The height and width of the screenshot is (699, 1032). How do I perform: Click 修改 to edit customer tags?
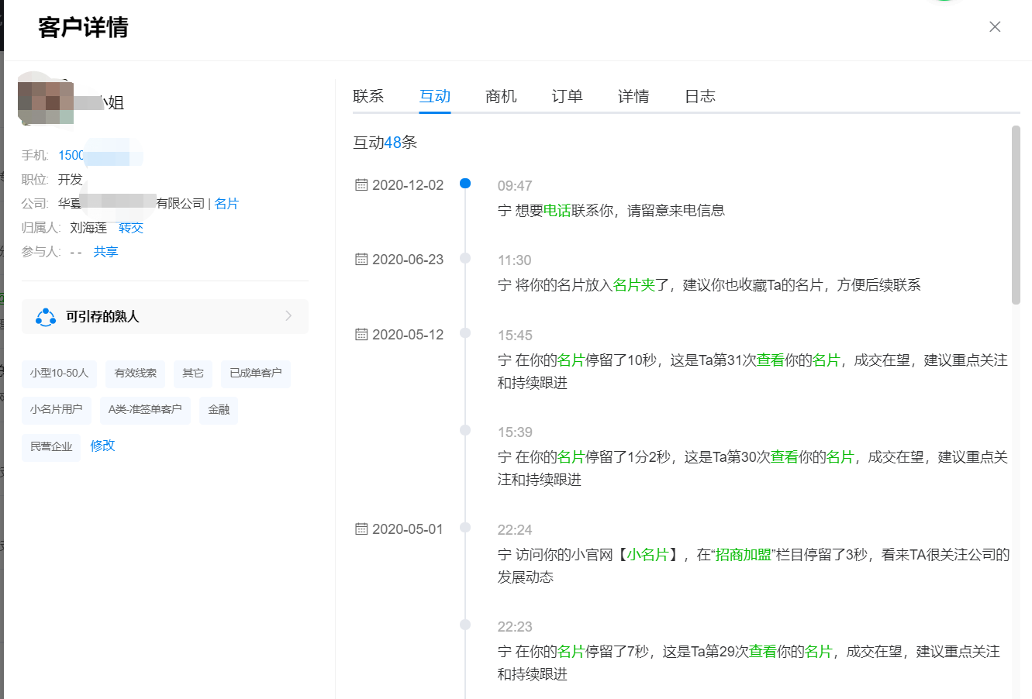click(102, 446)
